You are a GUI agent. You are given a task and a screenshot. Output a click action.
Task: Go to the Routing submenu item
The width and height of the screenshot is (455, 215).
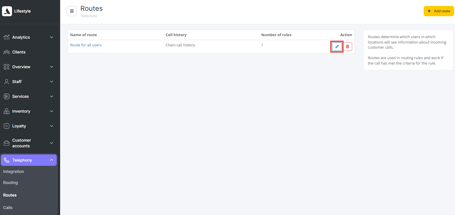click(11, 183)
